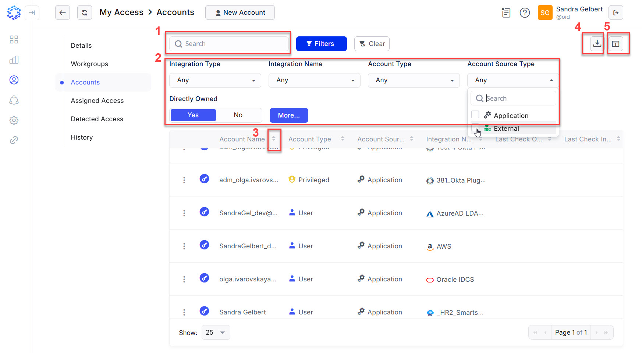The height and width of the screenshot is (353, 642).
Task: Click the My Access breadcrumb link
Action: (x=121, y=12)
